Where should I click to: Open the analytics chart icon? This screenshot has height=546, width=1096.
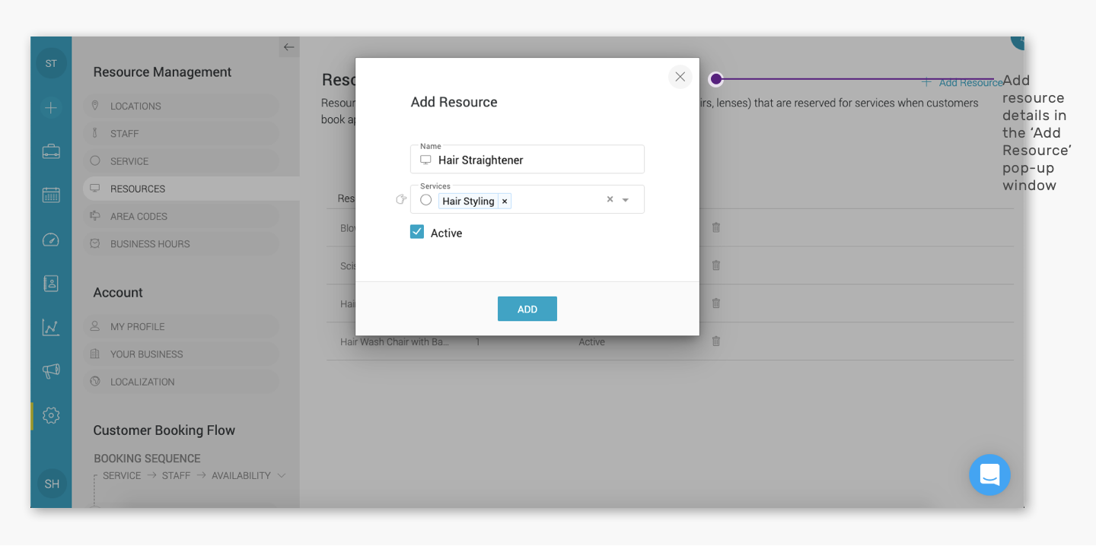click(51, 328)
